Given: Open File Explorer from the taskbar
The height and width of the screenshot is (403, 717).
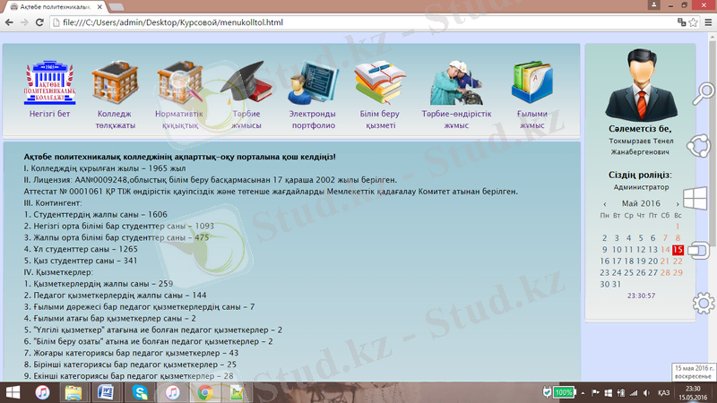Looking at the screenshot, I should tap(73, 392).
